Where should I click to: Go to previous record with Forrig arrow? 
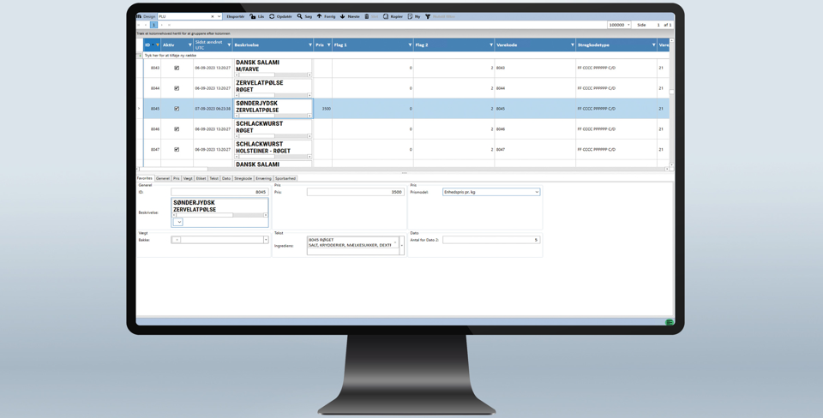(x=320, y=16)
